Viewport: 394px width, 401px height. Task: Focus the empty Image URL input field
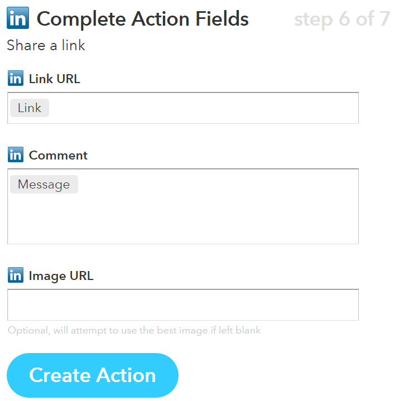point(182,305)
